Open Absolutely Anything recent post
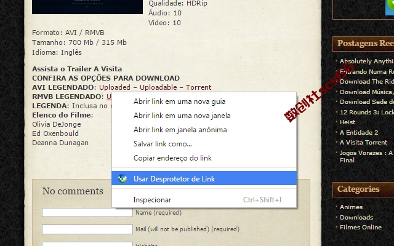 (367, 61)
